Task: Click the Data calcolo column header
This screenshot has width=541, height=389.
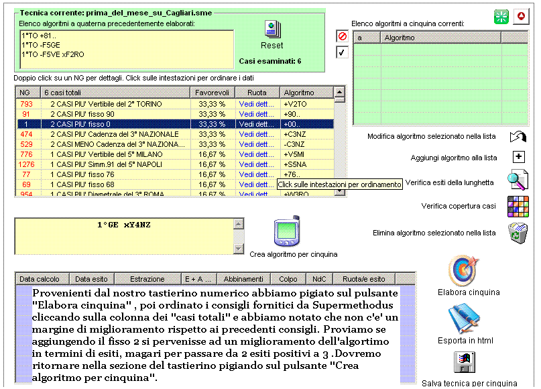Action: point(42,279)
